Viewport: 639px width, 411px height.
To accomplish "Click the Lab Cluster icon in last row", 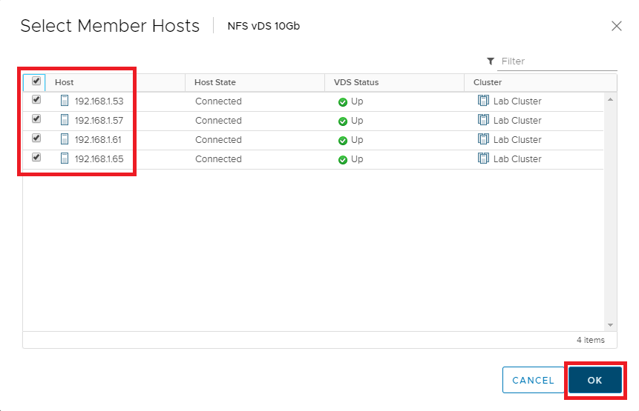I will pos(483,158).
